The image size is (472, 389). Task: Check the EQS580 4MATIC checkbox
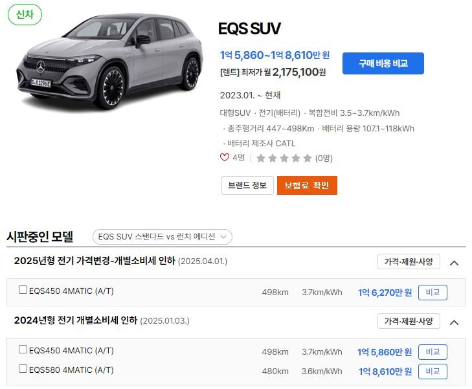(x=23, y=368)
